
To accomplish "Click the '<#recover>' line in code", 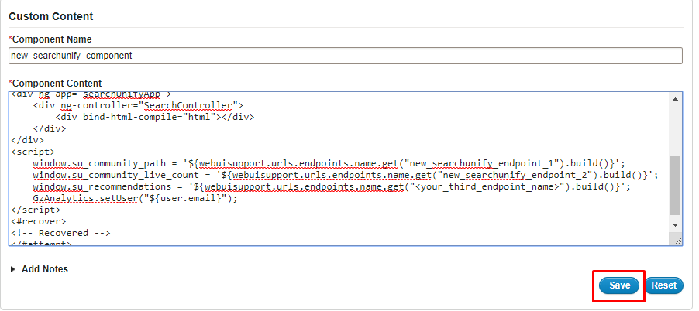I will 39,221.
